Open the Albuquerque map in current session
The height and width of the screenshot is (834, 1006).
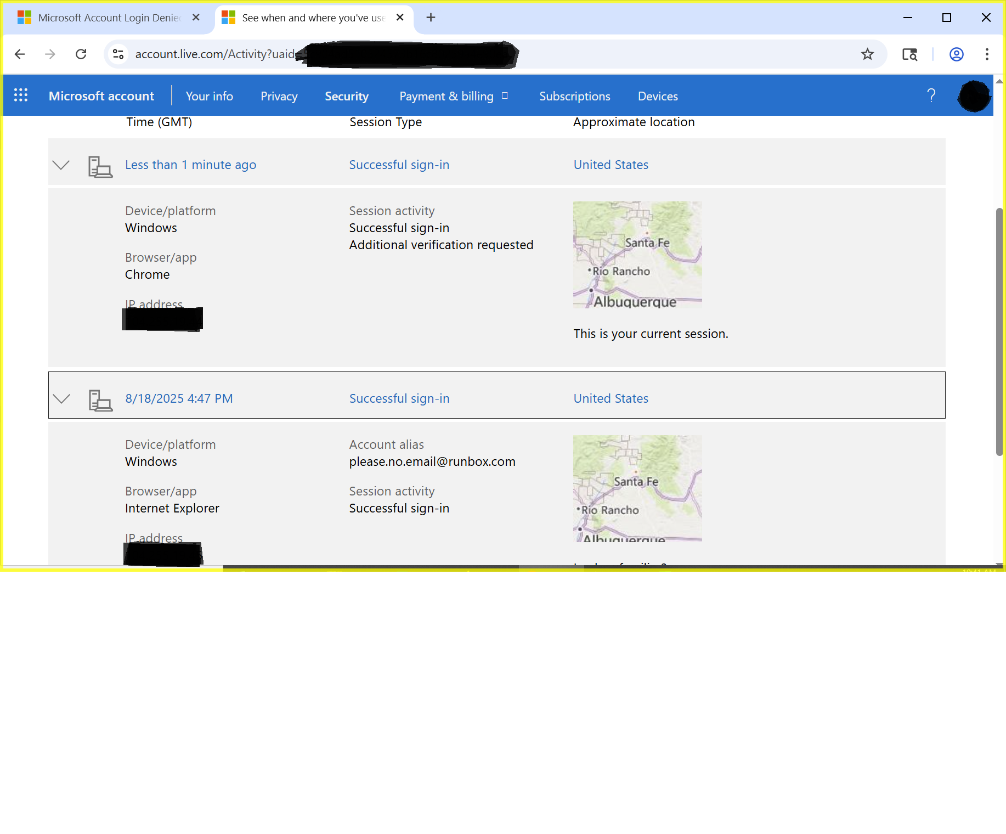point(637,255)
